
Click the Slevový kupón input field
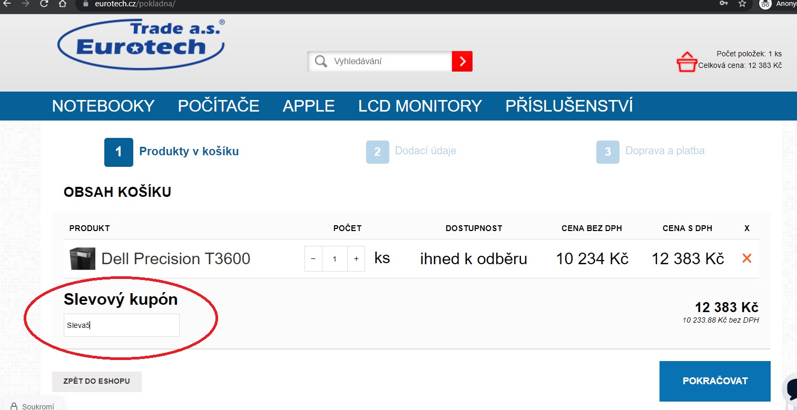click(122, 325)
